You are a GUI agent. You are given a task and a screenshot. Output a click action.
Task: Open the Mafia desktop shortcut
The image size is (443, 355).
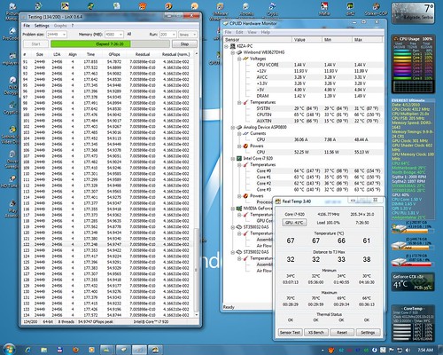324,9
